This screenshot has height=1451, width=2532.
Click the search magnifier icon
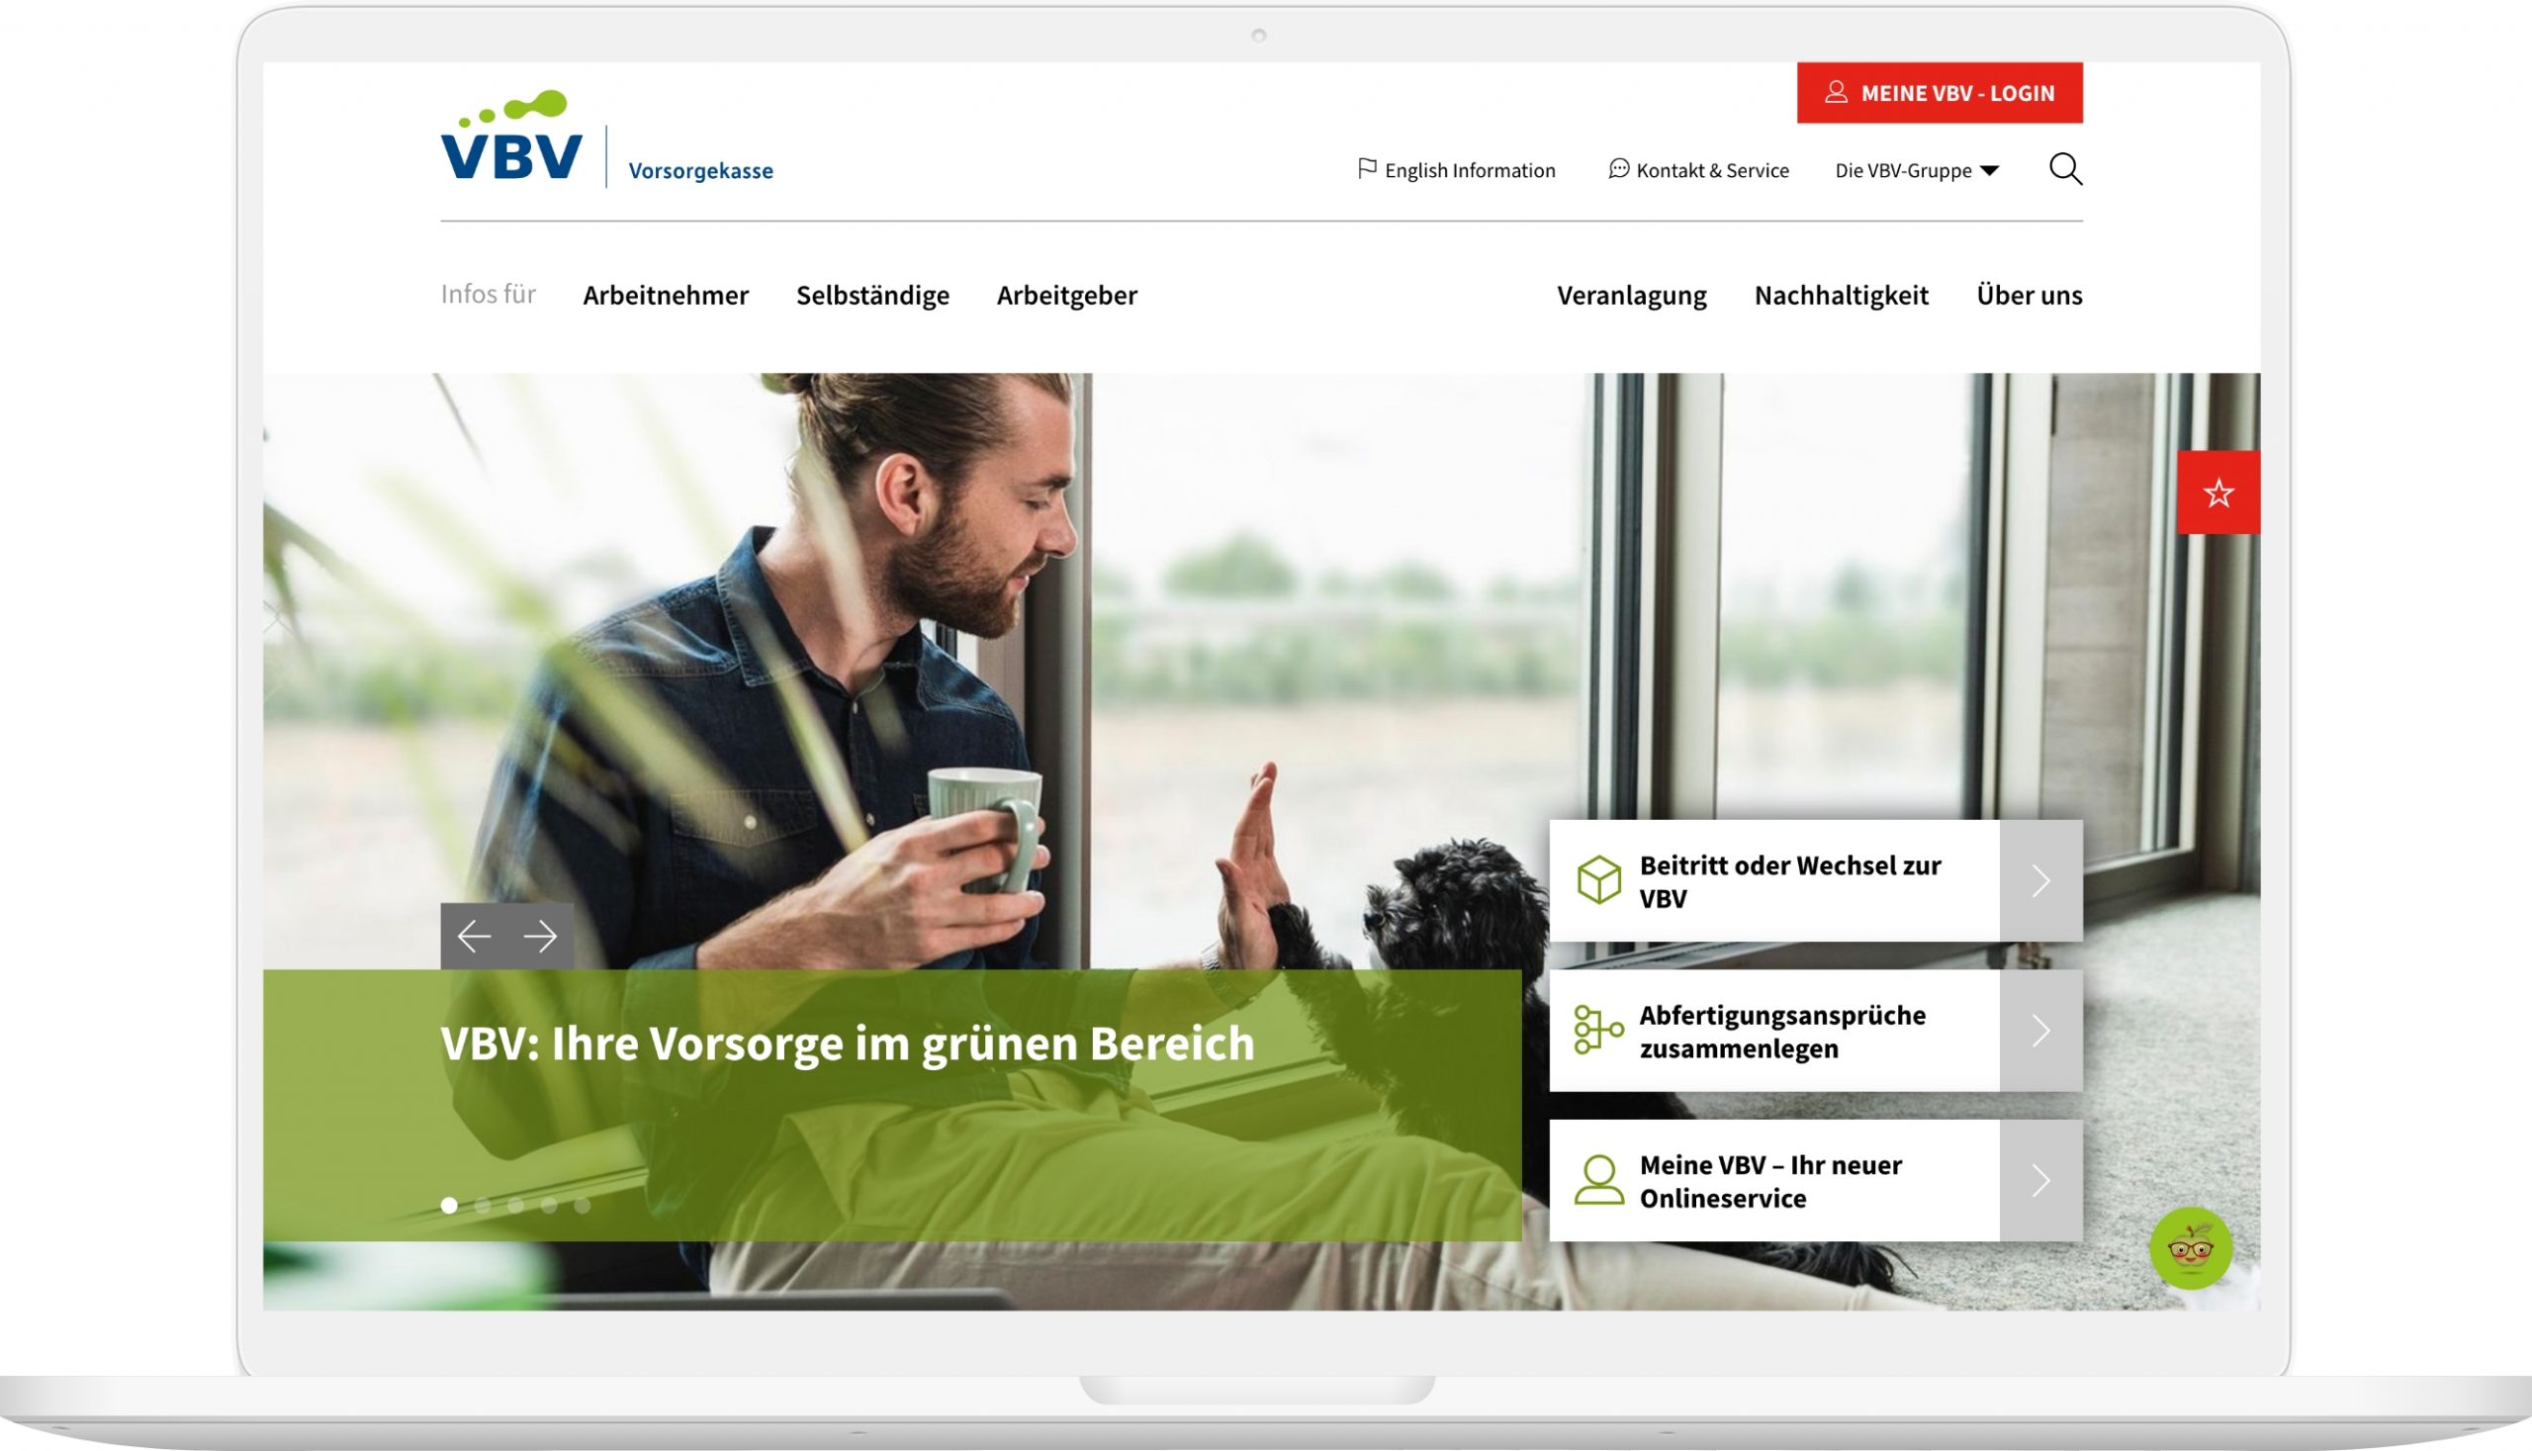pos(2068,169)
